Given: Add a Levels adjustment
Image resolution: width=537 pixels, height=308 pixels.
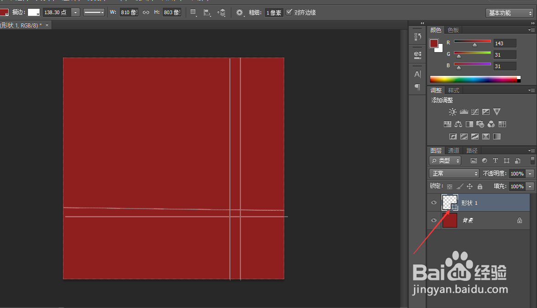Looking at the screenshot, I should [464, 112].
